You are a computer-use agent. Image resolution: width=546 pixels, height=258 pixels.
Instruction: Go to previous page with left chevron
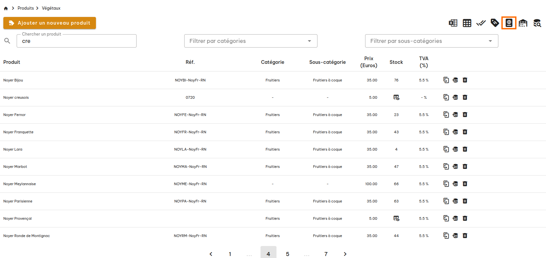(211, 254)
